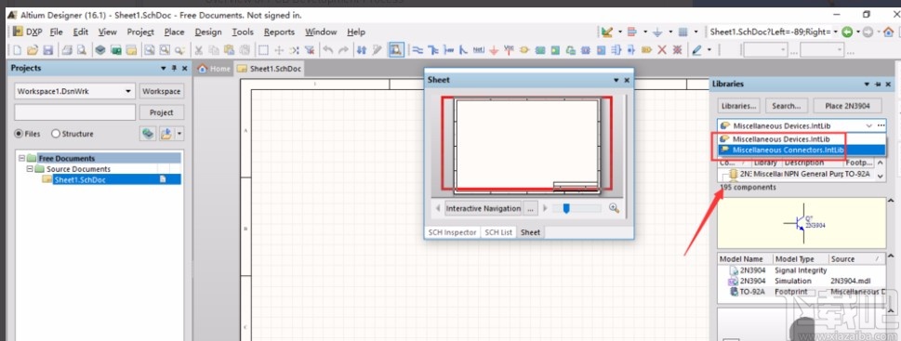The width and height of the screenshot is (901, 341).
Task: Open the Sheet panel options dropdown arrow
Action: point(616,80)
